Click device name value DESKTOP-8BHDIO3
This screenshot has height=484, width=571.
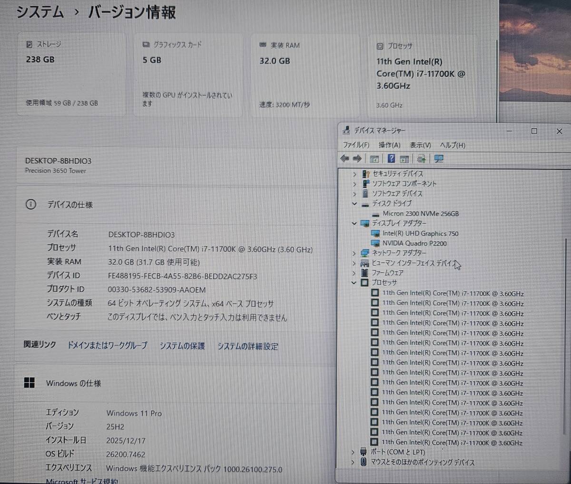click(x=141, y=235)
